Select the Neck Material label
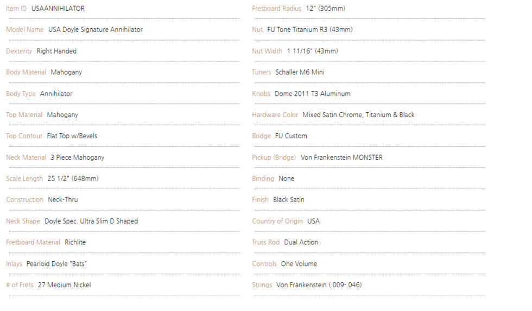Screen dimensions: 532x311 pyautogui.click(x=26, y=158)
